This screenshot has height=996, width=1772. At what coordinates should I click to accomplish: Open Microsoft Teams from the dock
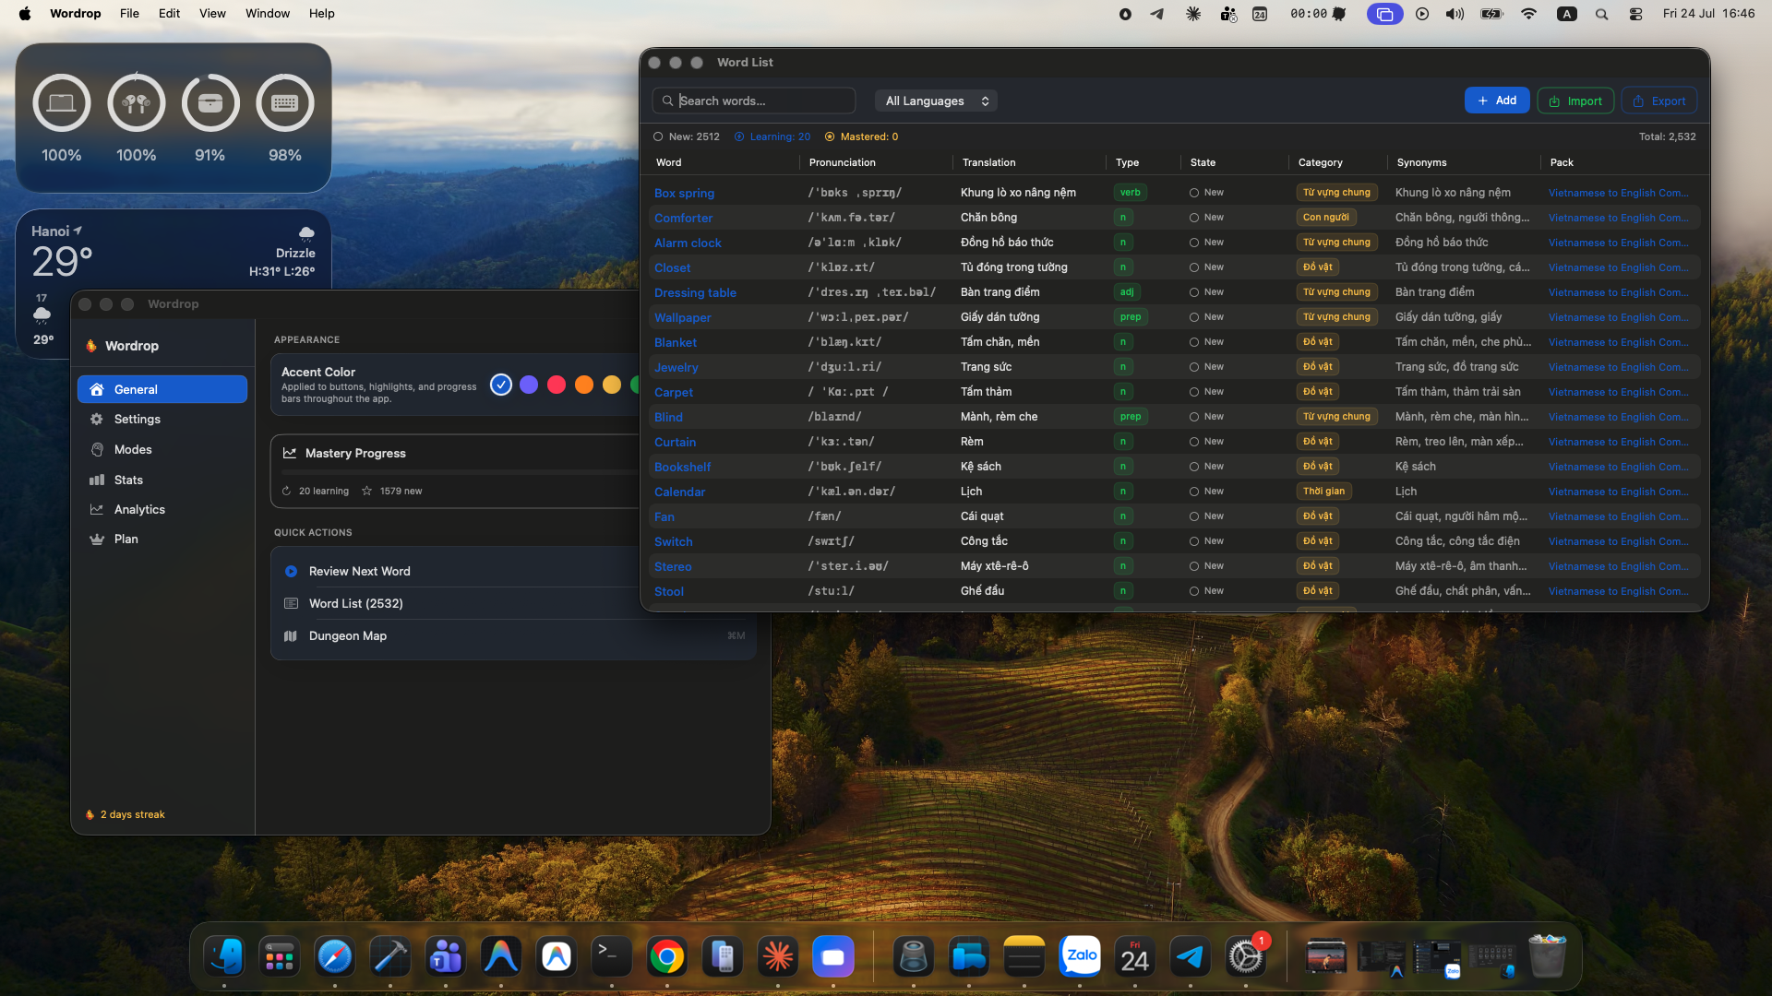(446, 956)
